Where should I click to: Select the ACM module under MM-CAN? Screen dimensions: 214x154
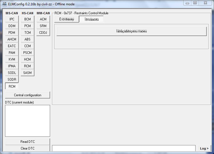pos(43,19)
